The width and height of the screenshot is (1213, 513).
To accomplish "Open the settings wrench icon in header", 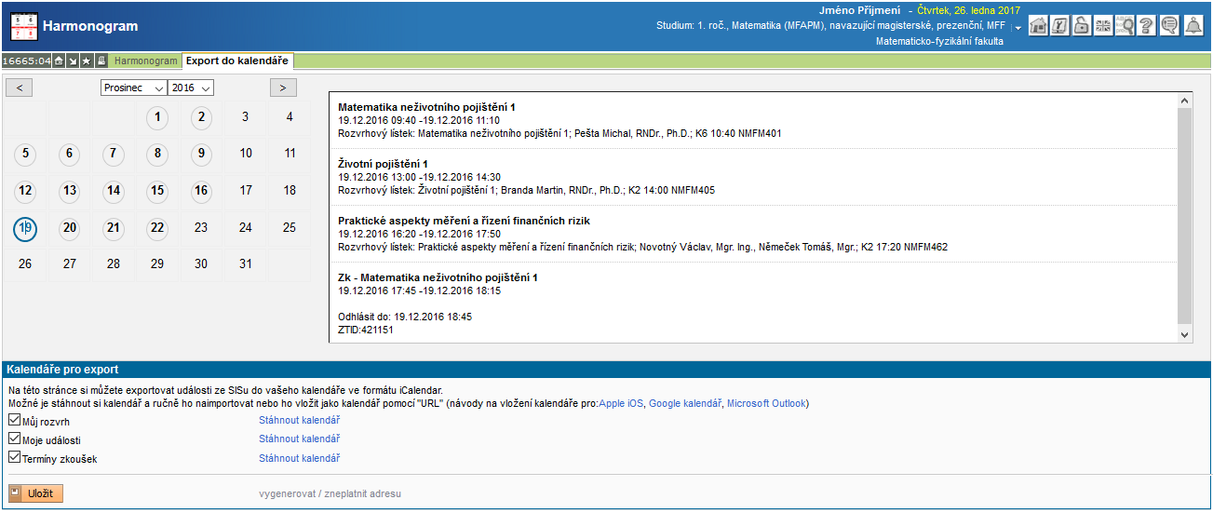I will [1059, 26].
